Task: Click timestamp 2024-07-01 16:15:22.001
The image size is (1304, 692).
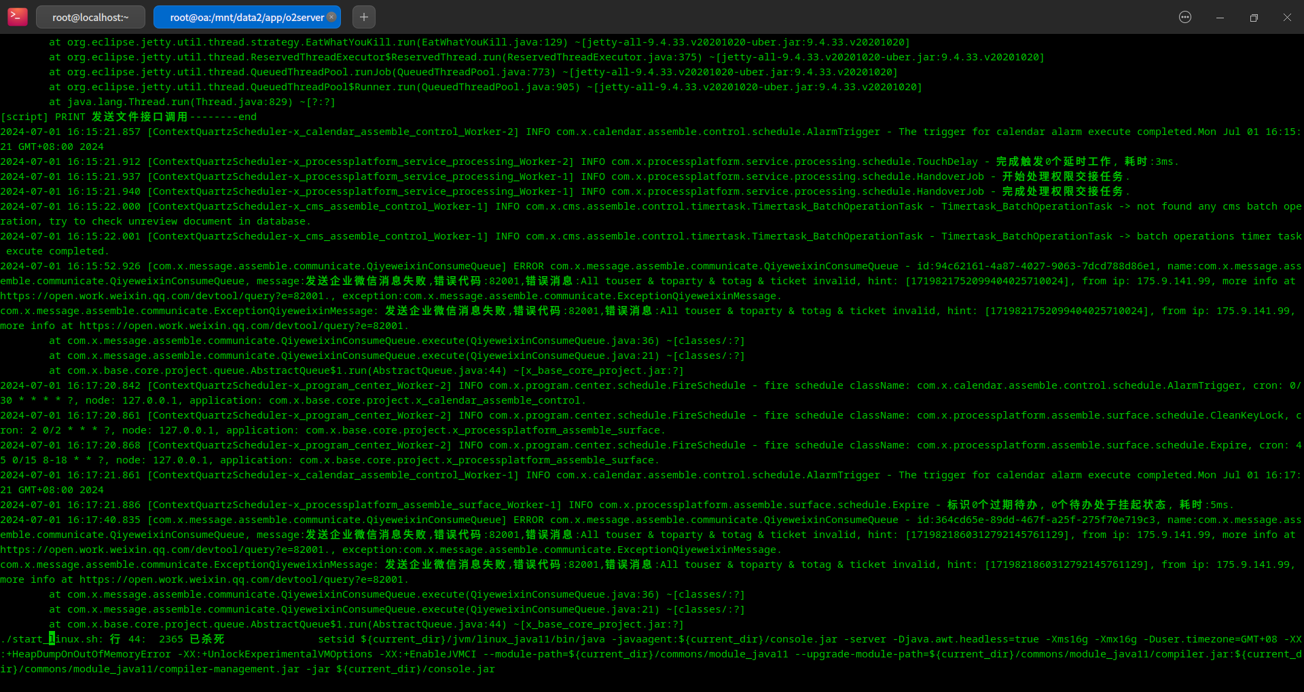Action: (x=71, y=236)
